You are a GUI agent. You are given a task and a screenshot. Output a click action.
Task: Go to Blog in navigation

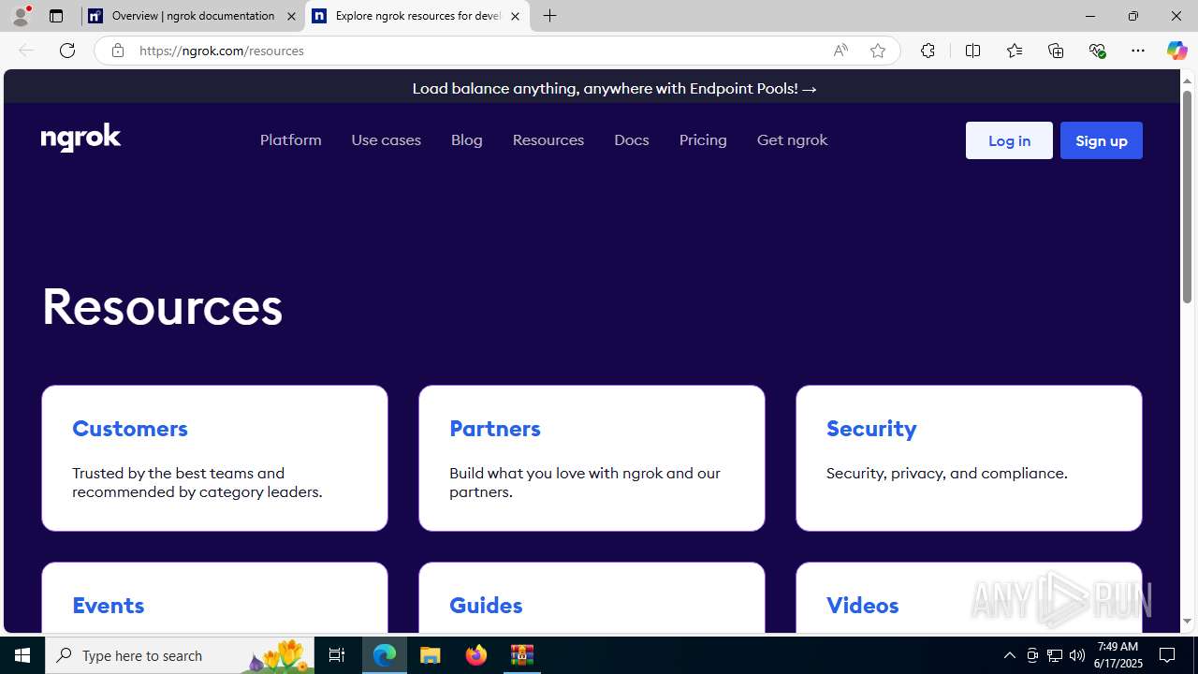(x=467, y=139)
